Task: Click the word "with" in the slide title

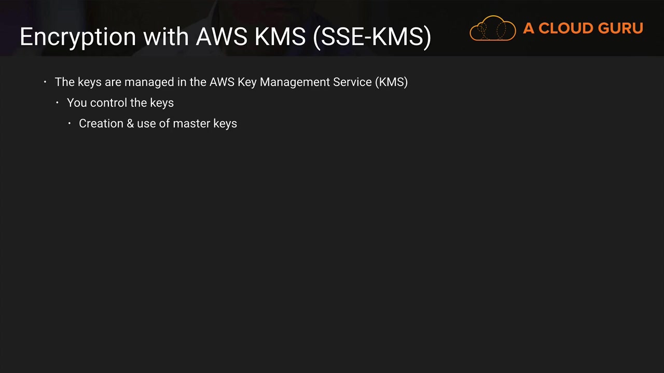Action: pyautogui.click(x=166, y=37)
